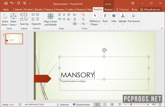Undo the last action
This screenshot has height=107, width=165.
tap(12, 3)
